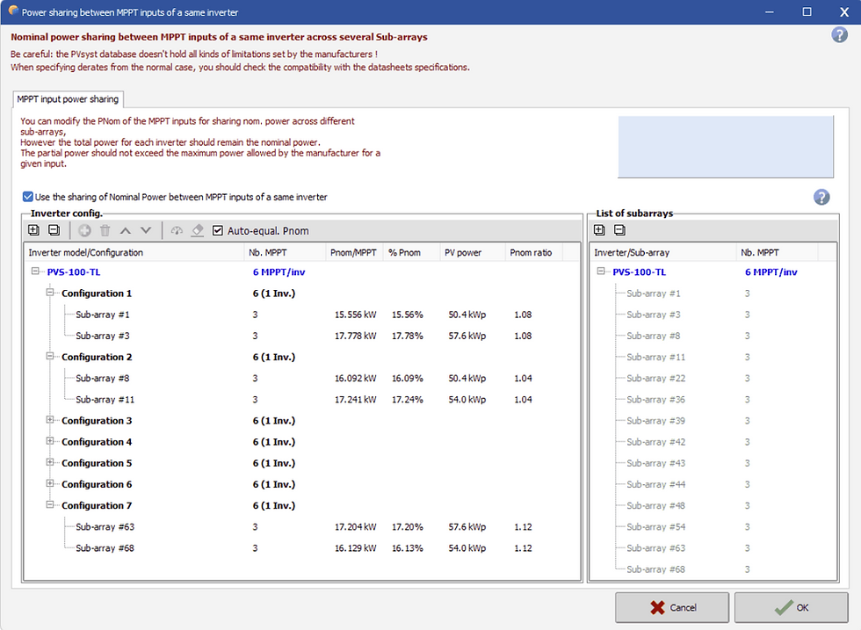Click the PVsyst app icon in title bar
This screenshot has height=630, width=861.
[12, 11]
